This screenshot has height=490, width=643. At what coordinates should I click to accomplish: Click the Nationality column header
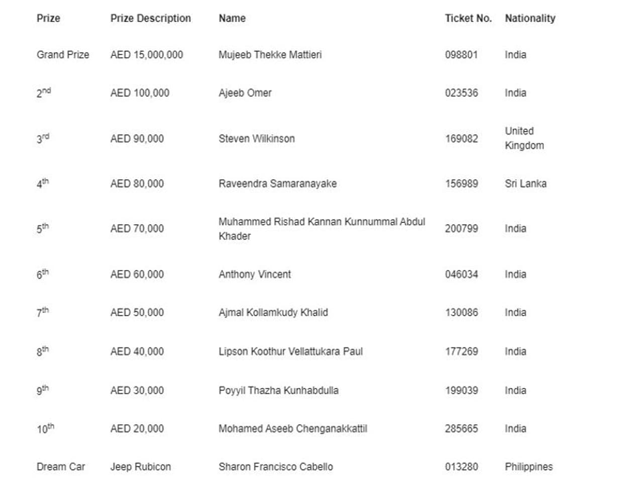click(530, 19)
